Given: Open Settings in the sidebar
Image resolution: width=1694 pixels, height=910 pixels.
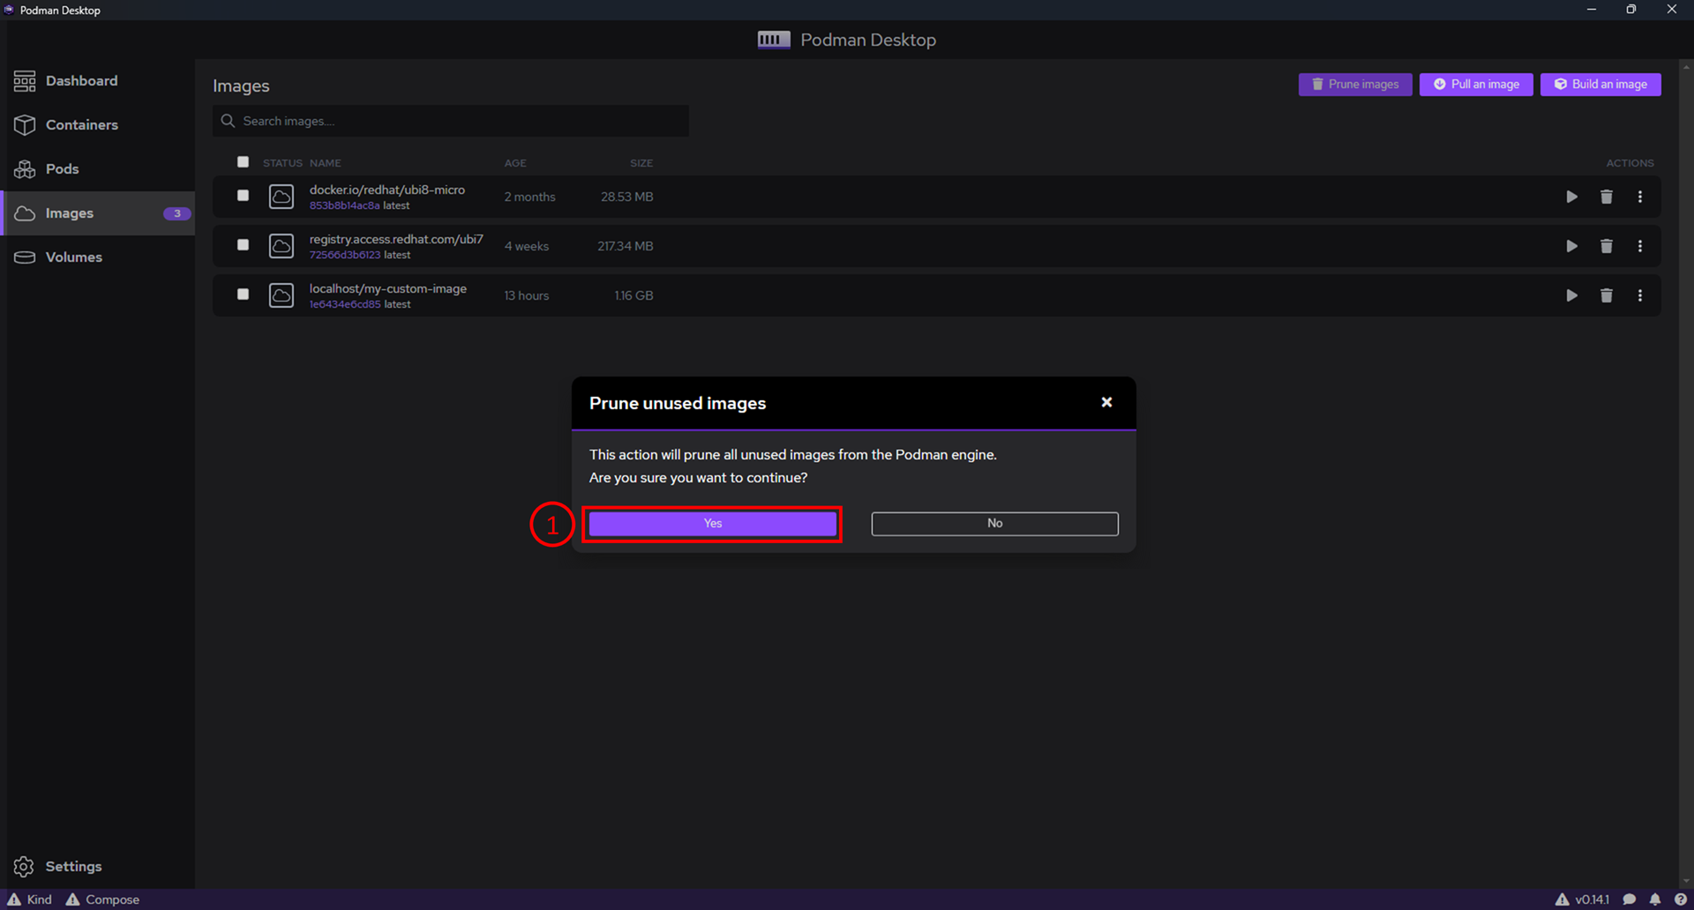Looking at the screenshot, I should 97,867.
